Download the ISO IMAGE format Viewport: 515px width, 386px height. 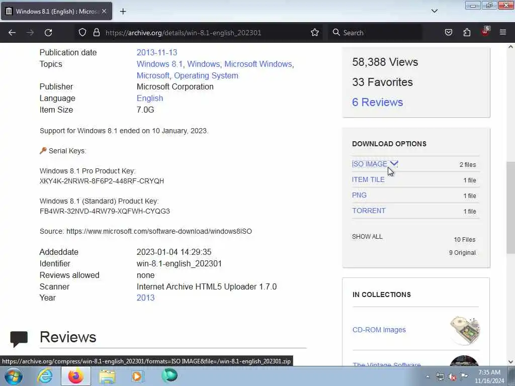click(370, 164)
